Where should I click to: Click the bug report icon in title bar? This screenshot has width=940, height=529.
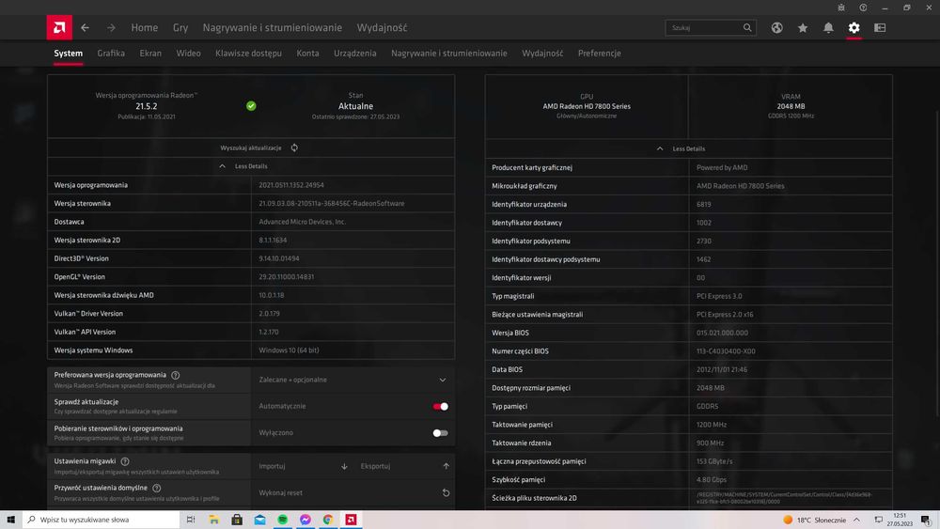[x=841, y=8]
